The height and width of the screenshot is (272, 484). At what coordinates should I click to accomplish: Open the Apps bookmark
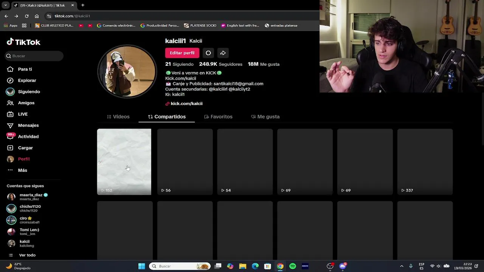click(11, 26)
